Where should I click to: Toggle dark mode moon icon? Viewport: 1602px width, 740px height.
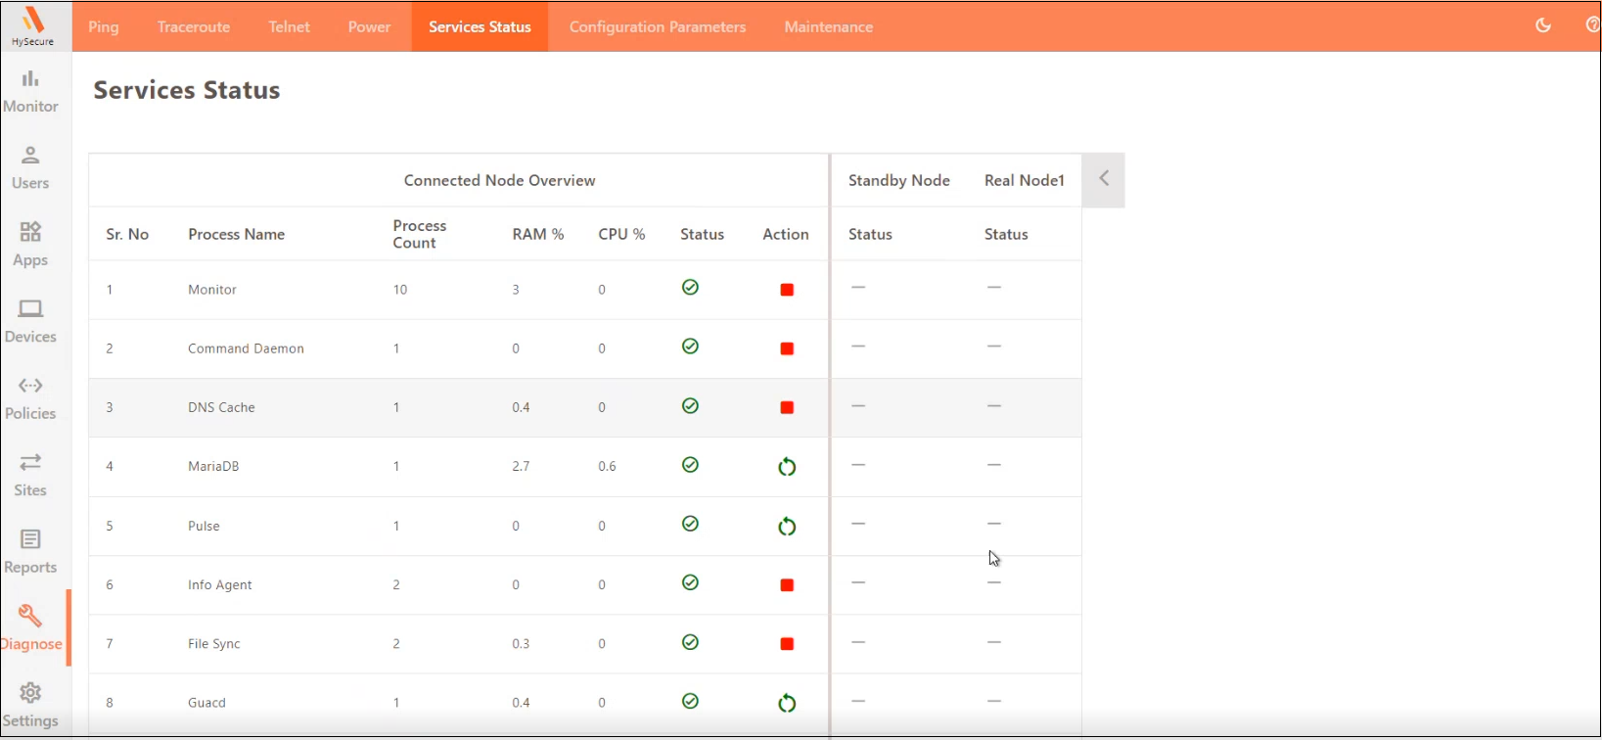click(1543, 25)
